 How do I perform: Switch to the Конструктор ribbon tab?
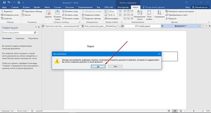click(x=123, y=7)
